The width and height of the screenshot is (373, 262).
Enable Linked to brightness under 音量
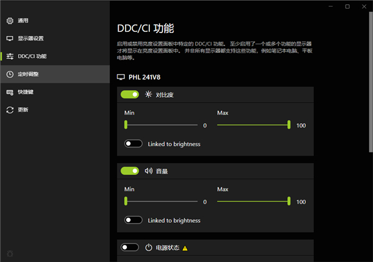coord(133,220)
